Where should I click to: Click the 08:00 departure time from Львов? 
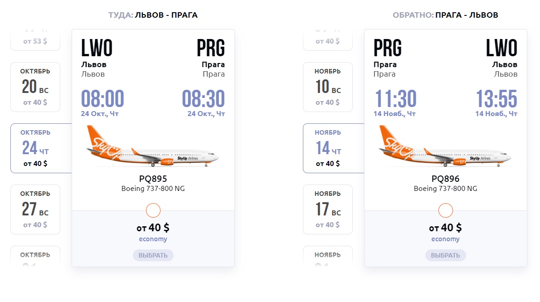click(102, 98)
